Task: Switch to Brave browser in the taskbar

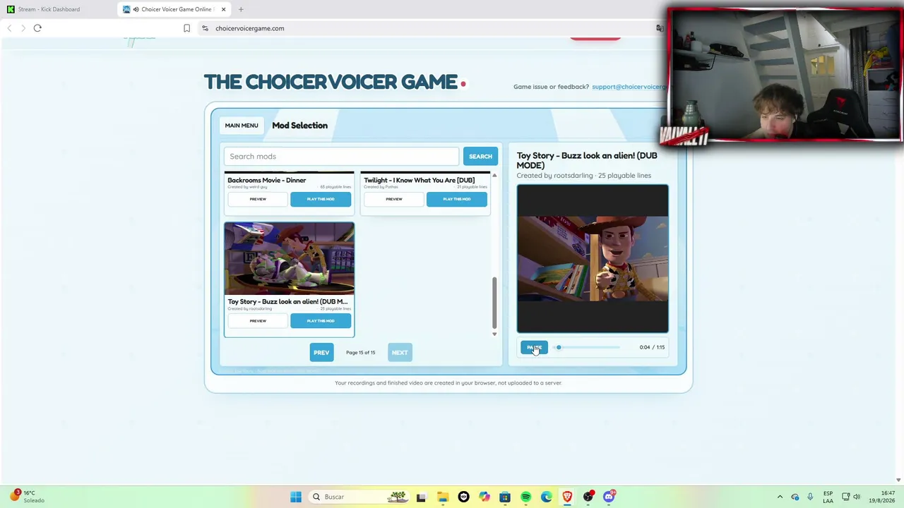Action: point(567,497)
